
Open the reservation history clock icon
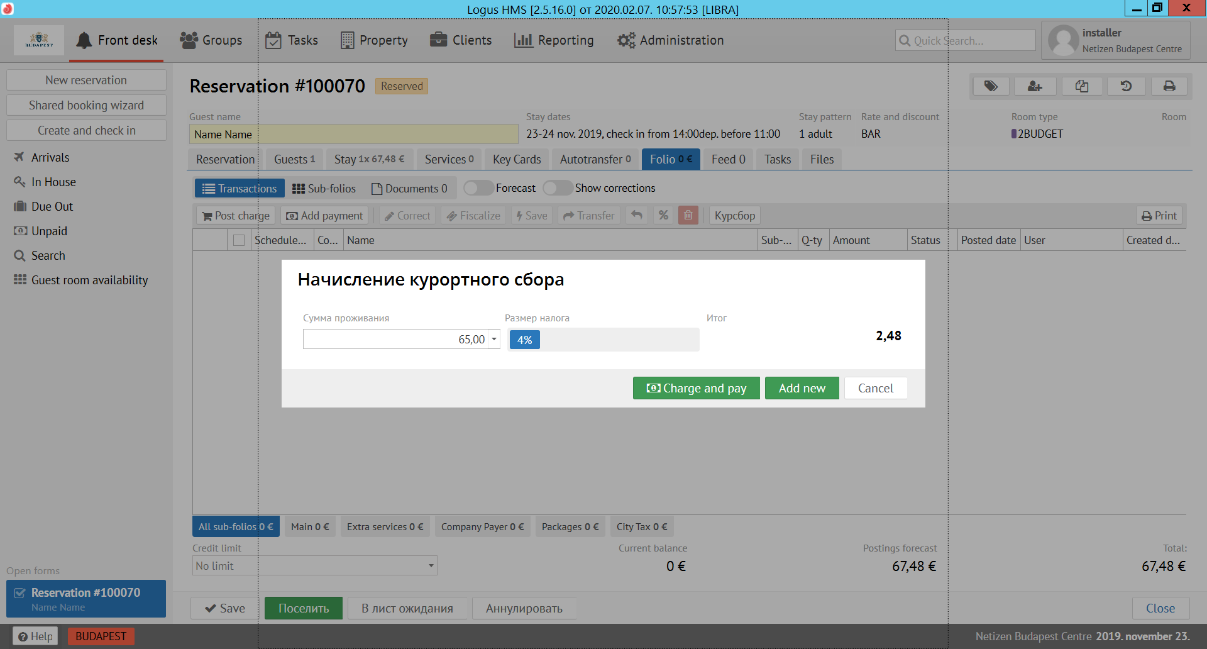tap(1126, 86)
